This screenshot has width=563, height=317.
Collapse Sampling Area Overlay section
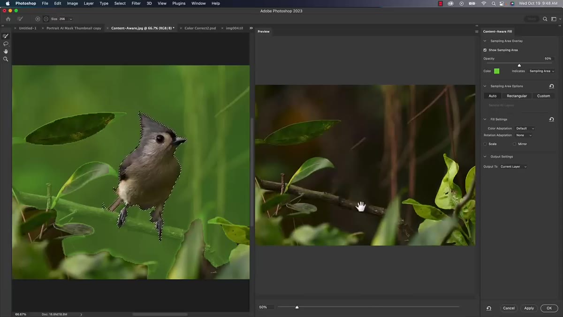tap(485, 41)
